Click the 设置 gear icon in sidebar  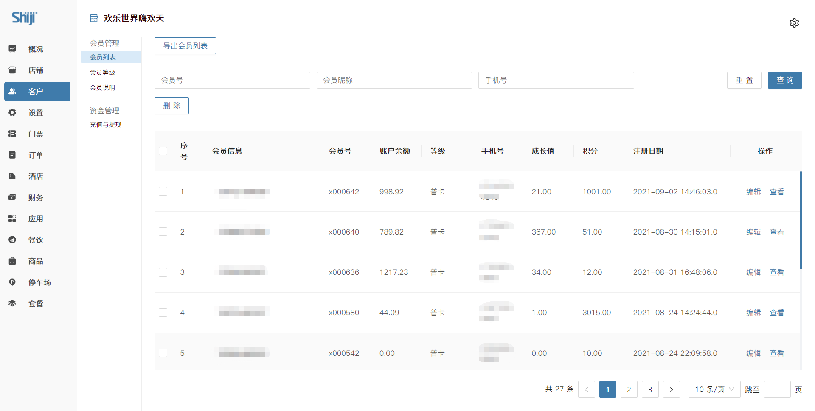(12, 112)
